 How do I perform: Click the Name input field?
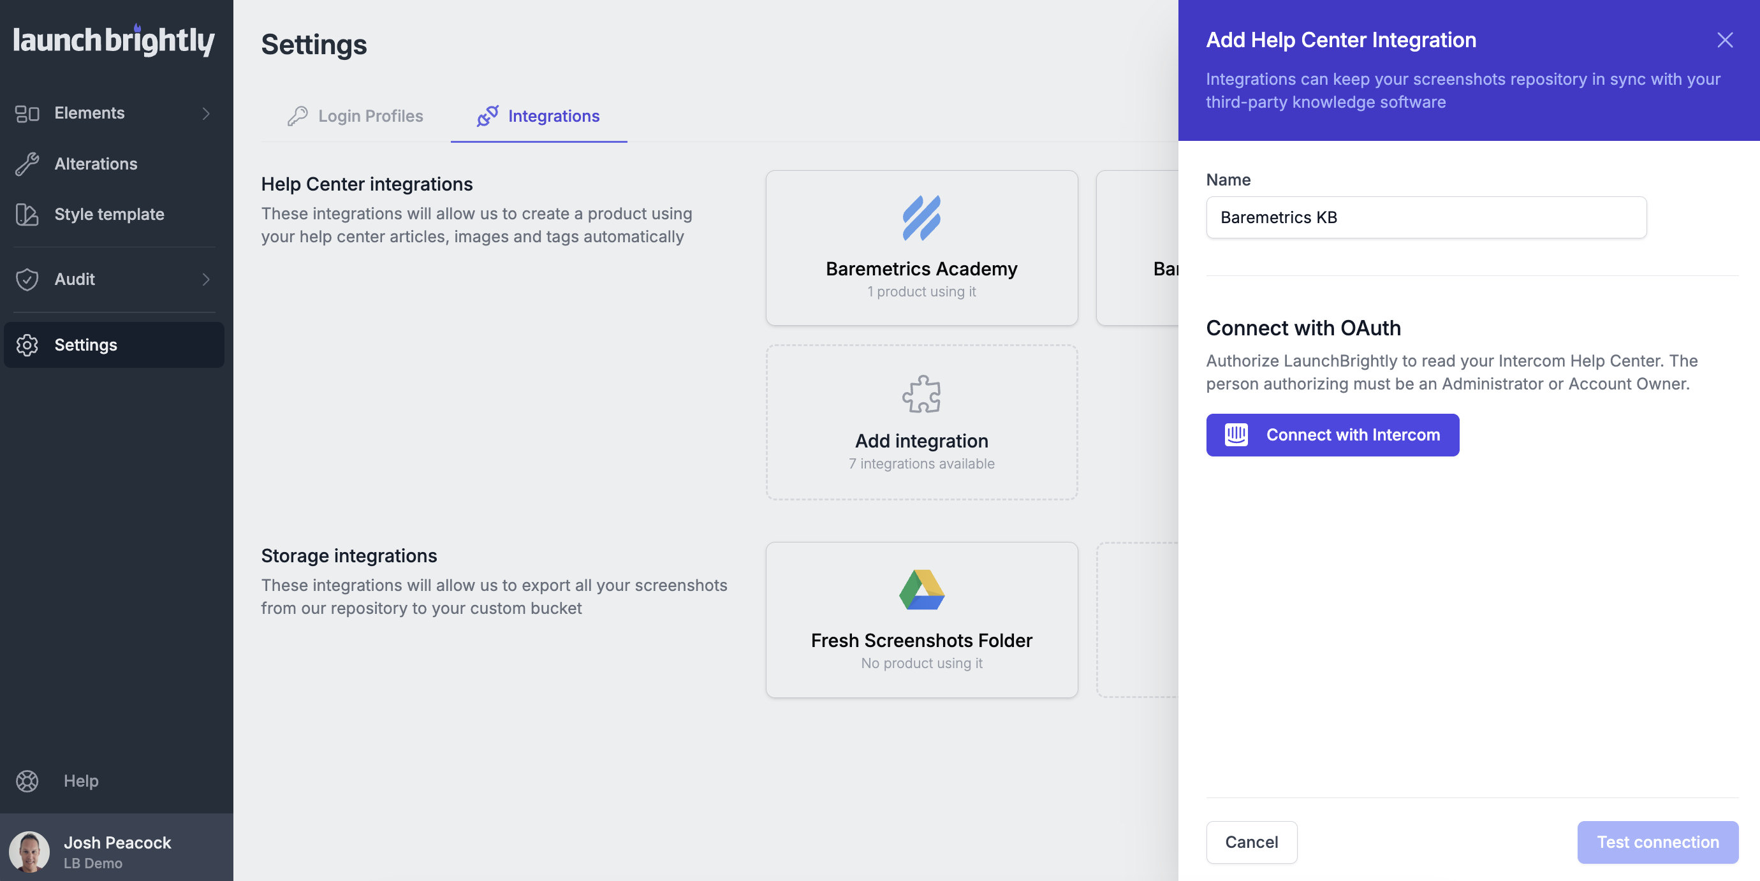point(1426,218)
